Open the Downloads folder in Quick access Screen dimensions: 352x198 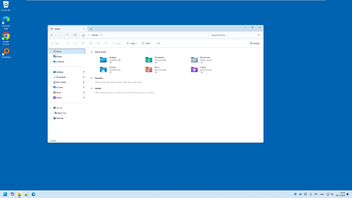pyautogui.click(x=156, y=60)
